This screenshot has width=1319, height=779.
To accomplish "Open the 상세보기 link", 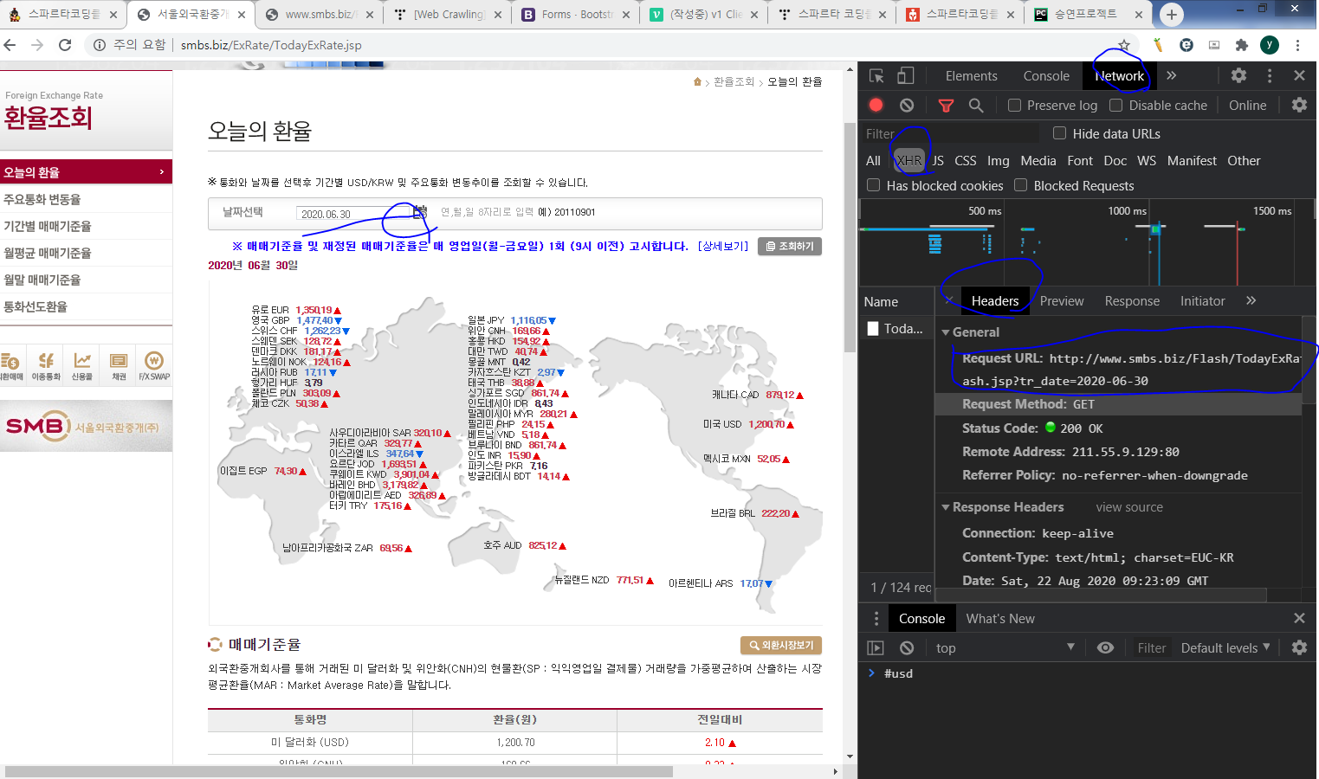I will click(723, 247).
